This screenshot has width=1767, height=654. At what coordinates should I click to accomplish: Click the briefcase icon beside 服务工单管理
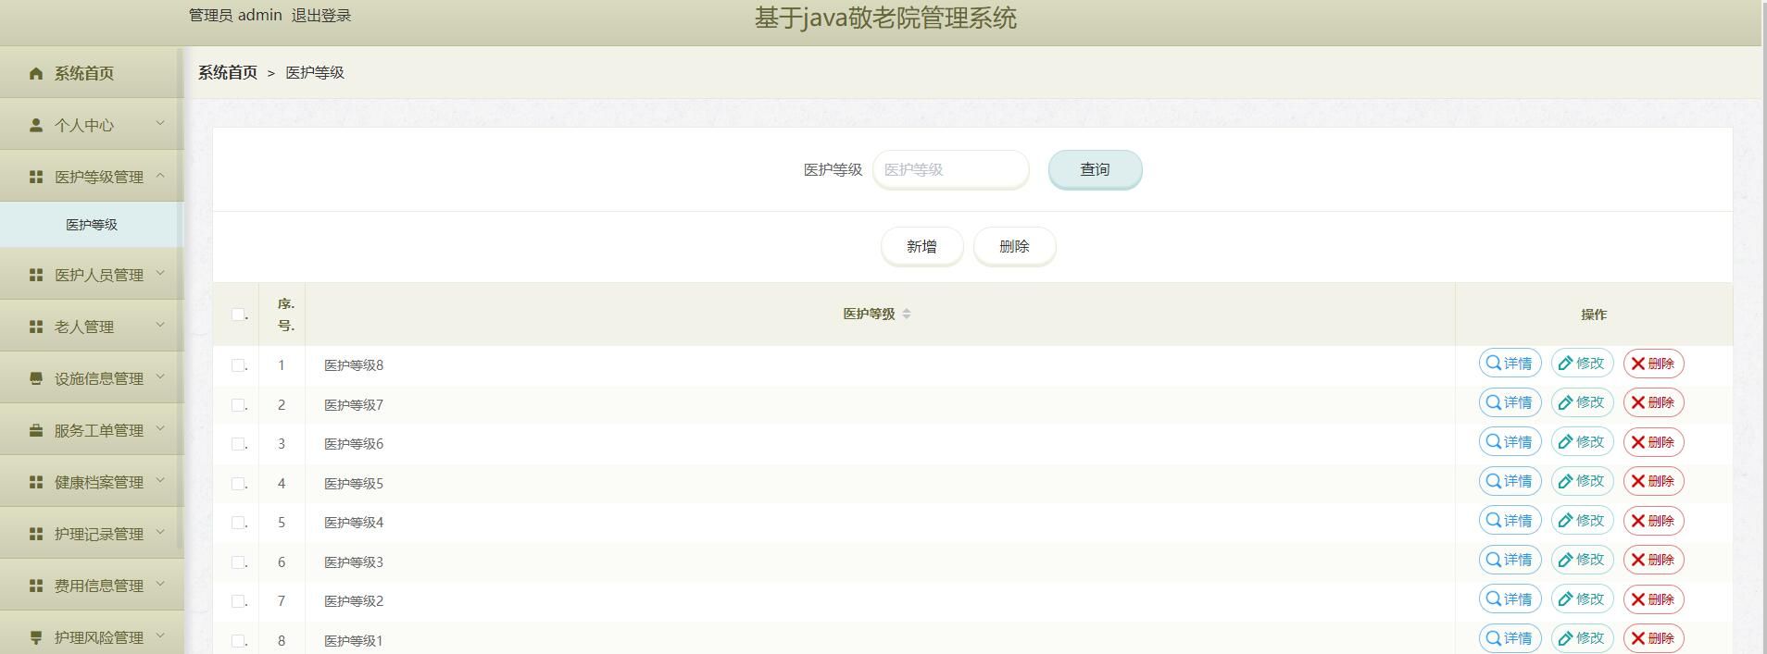click(x=36, y=430)
